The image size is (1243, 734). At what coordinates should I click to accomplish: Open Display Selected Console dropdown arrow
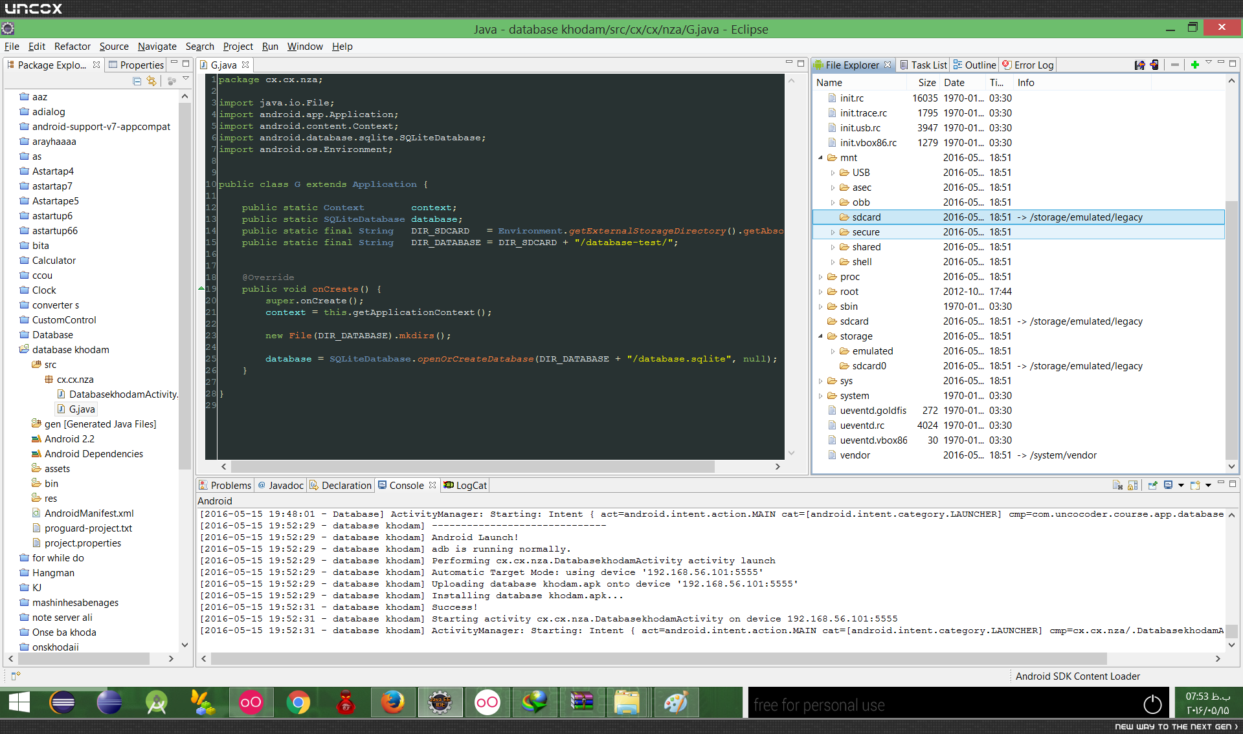(x=1181, y=486)
